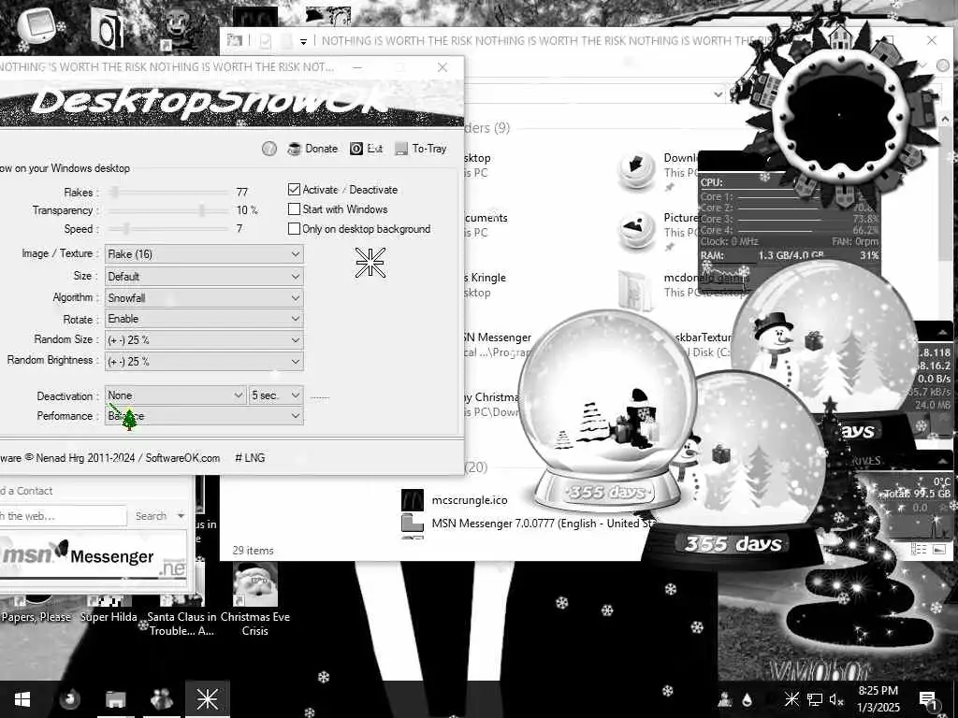This screenshot has width=958, height=718.
Task: Adjust the Transparency slider
Action: tap(168, 210)
